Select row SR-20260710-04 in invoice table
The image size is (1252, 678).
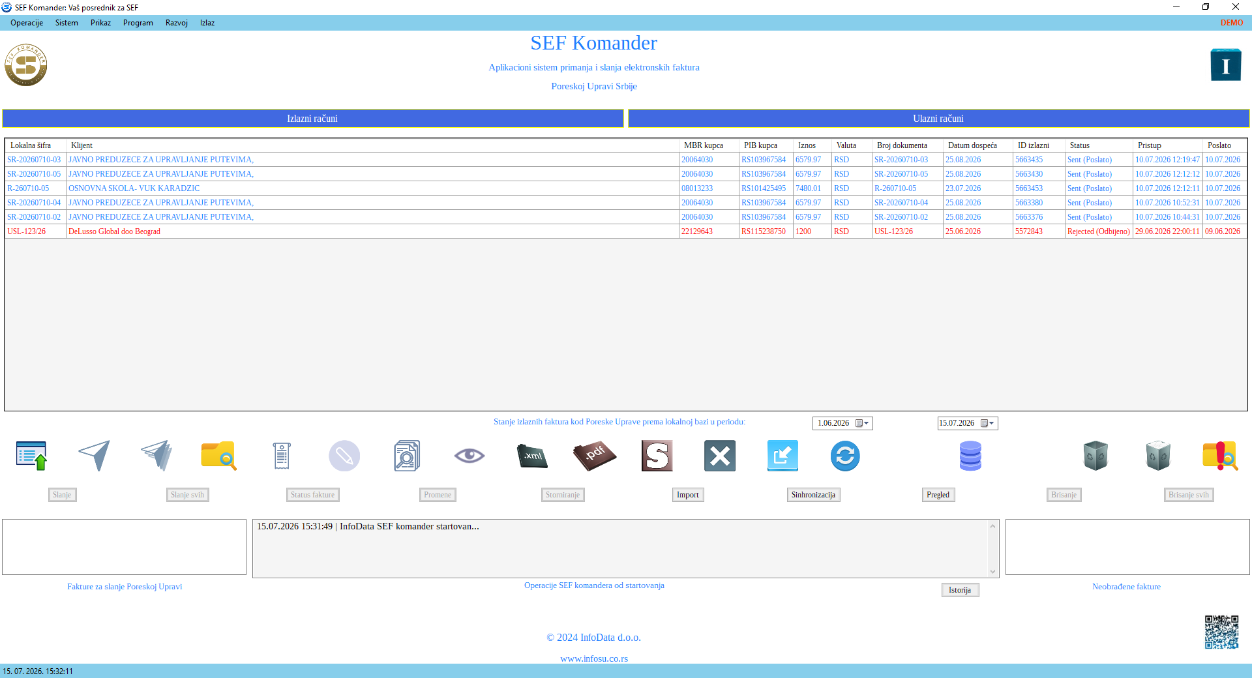[625, 203]
